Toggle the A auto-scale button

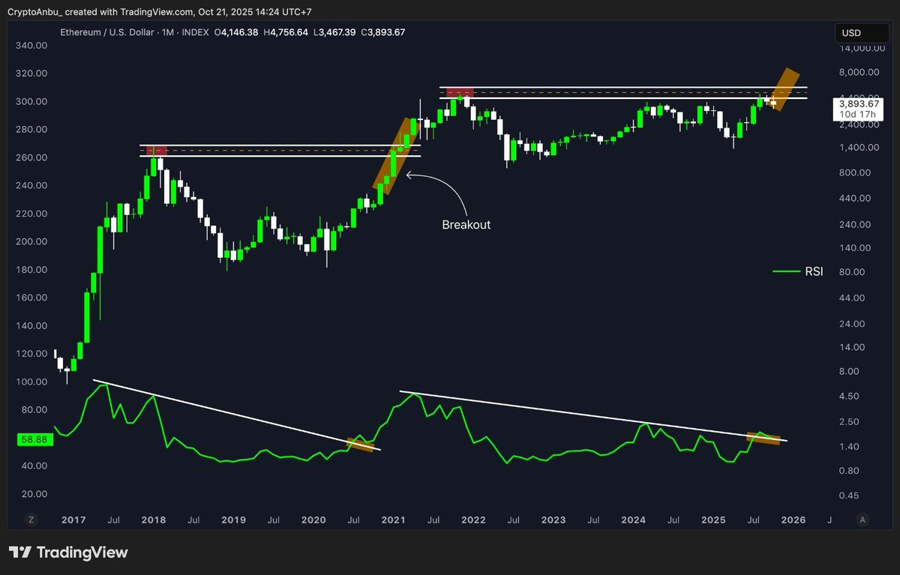pyautogui.click(x=863, y=519)
